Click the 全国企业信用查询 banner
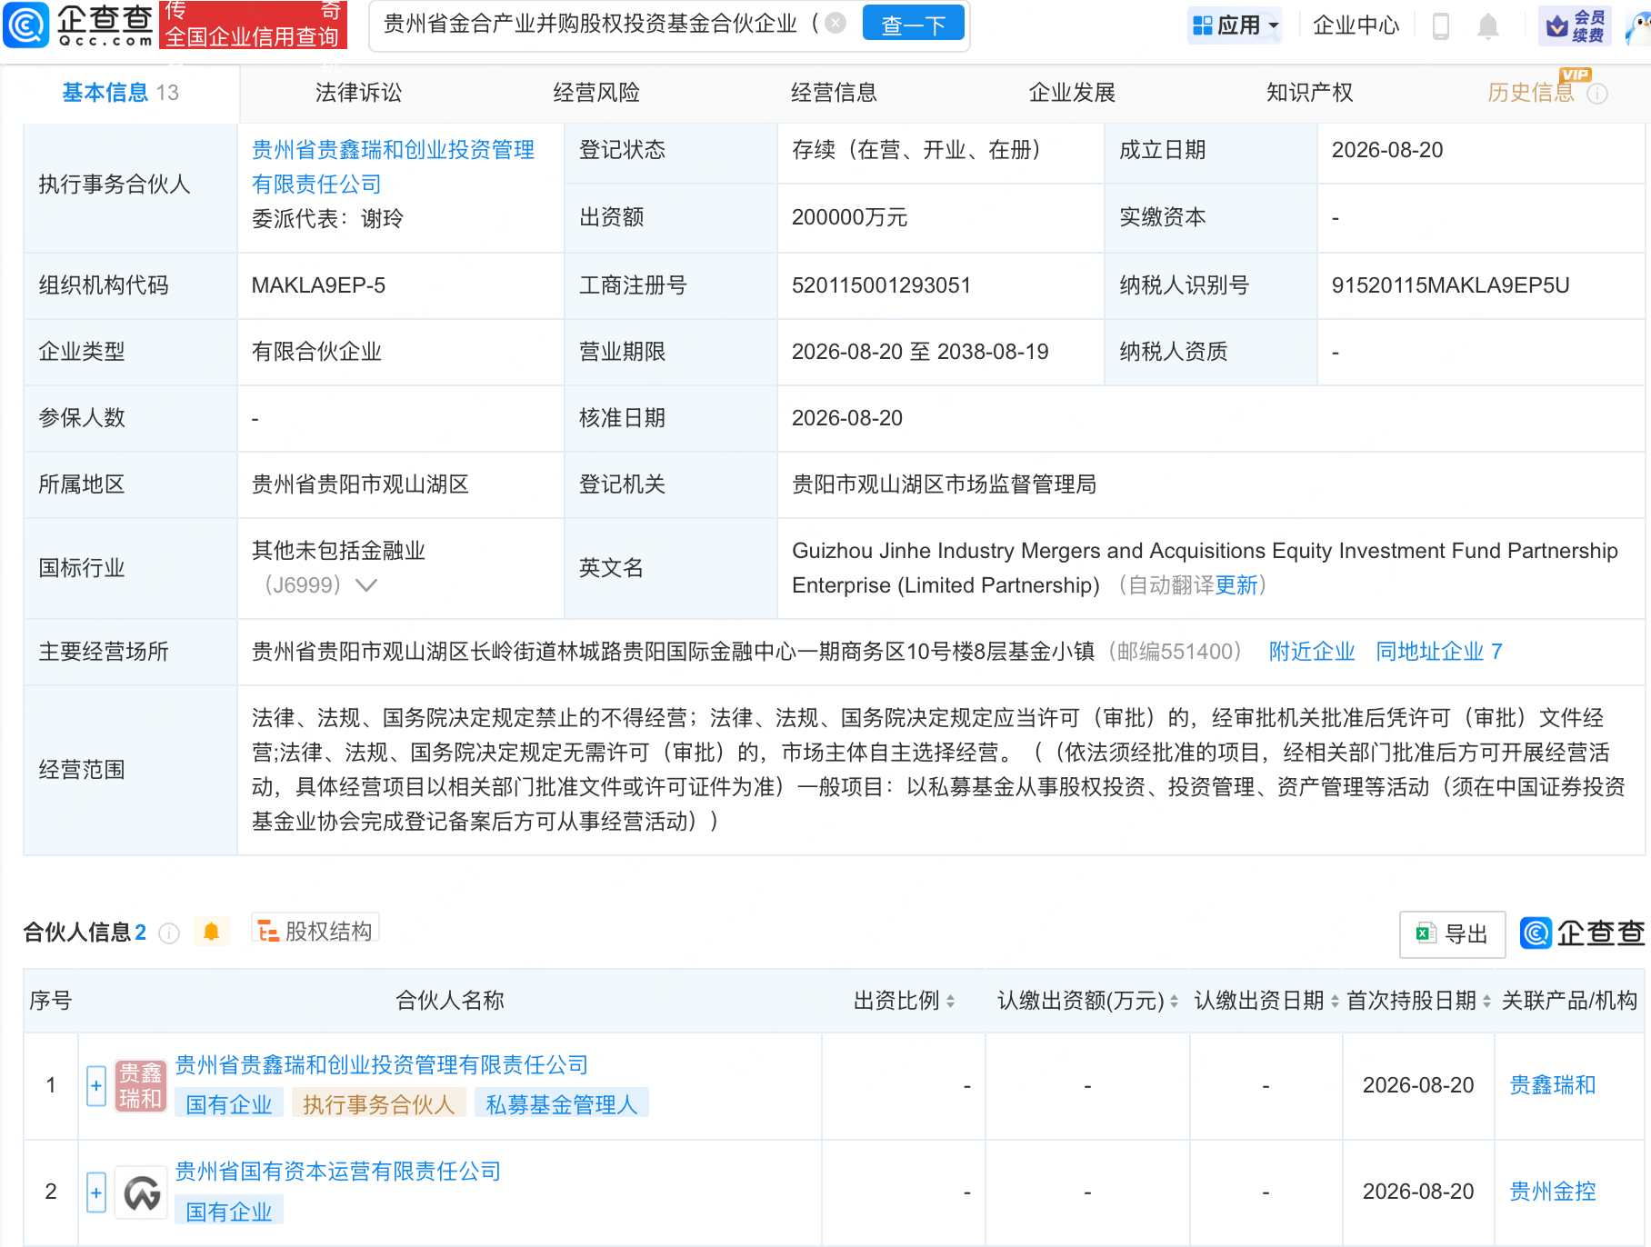 tap(253, 25)
